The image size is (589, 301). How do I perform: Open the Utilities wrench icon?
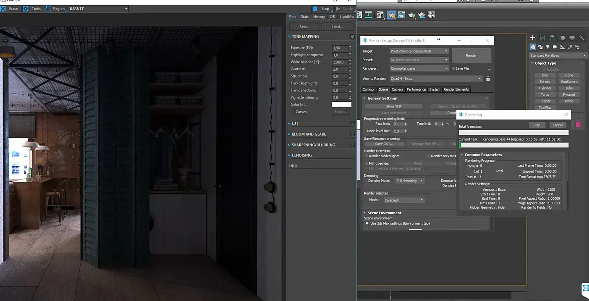pyautogui.click(x=582, y=38)
